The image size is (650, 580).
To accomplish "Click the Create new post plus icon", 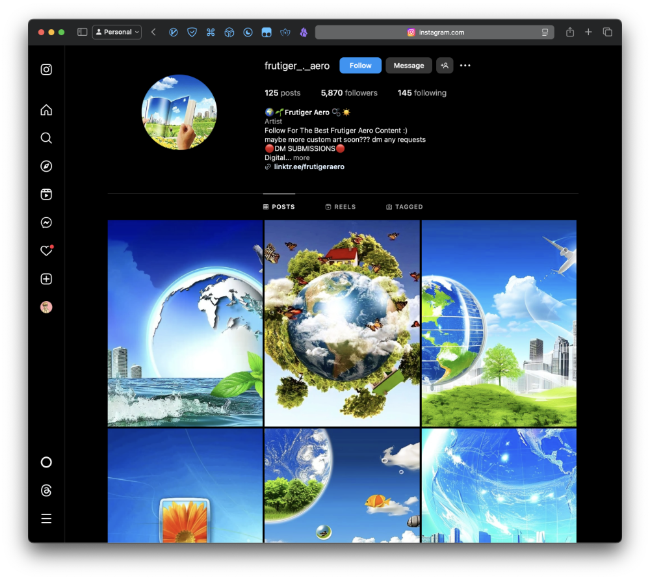I will (46, 279).
